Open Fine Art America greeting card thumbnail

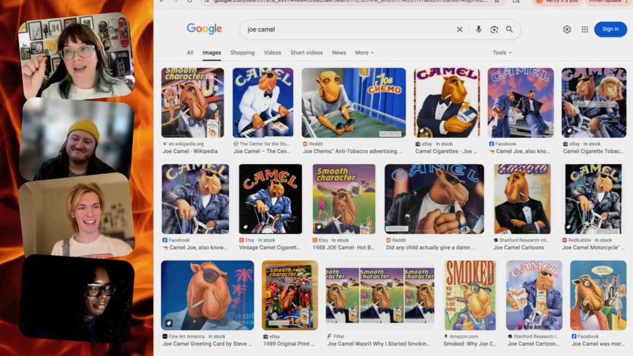pyautogui.click(x=207, y=295)
